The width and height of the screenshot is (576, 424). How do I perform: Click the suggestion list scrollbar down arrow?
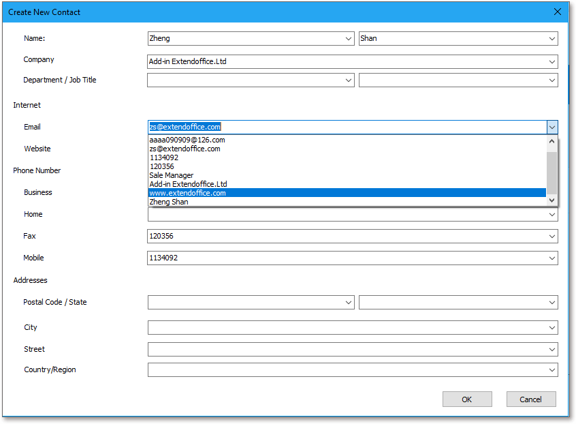click(x=551, y=200)
